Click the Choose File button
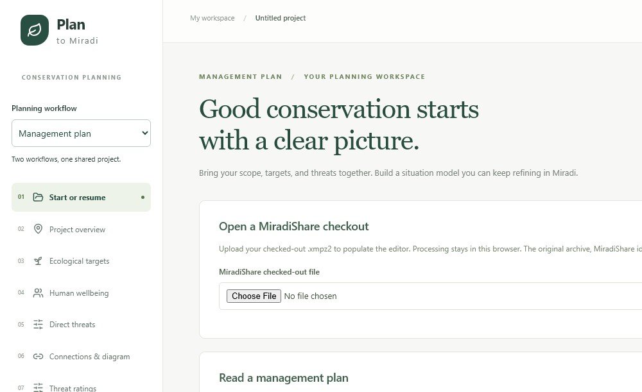 [x=254, y=296]
